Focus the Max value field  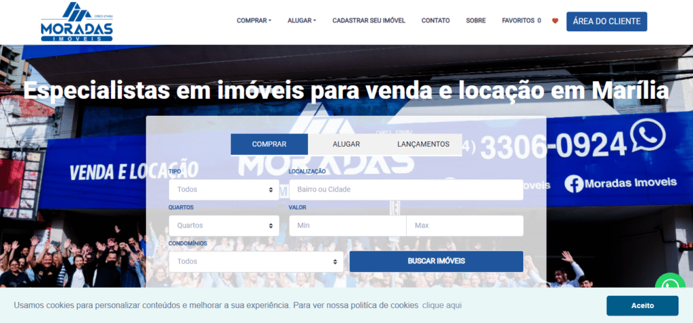coord(464,225)
